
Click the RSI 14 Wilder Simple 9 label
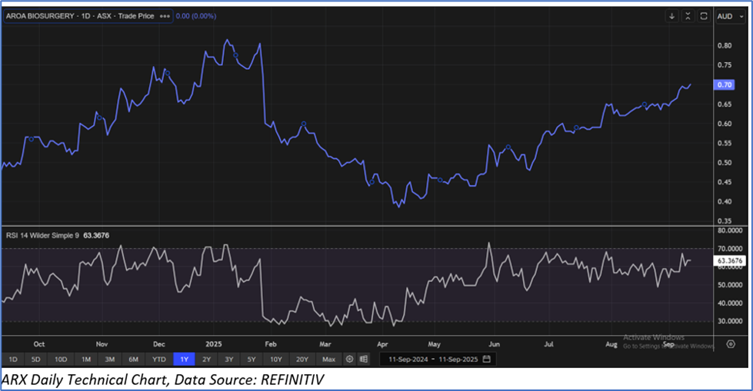pyautogui.click(x=42, y=236)
